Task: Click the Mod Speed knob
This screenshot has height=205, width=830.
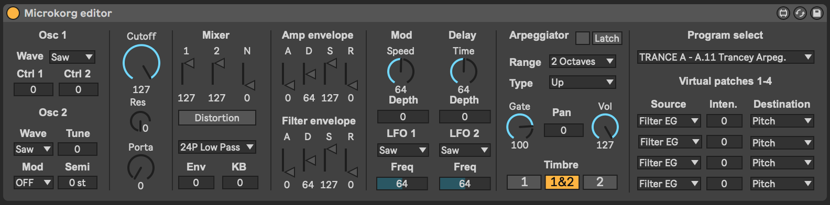Action: (400, 71)
